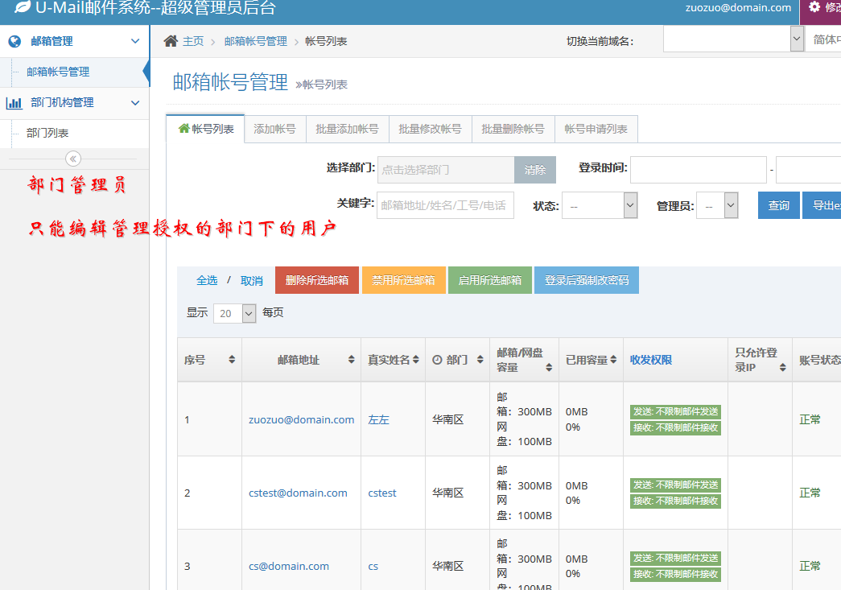Click the globe icon beside 邮箱管理
The image size is (841, 590).
tap(14, 41)
